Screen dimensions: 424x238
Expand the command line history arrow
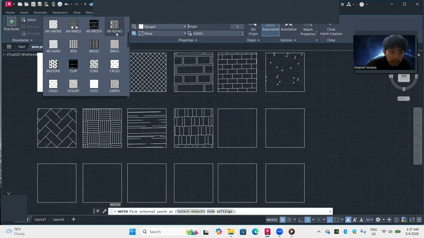tap(330, 211)
